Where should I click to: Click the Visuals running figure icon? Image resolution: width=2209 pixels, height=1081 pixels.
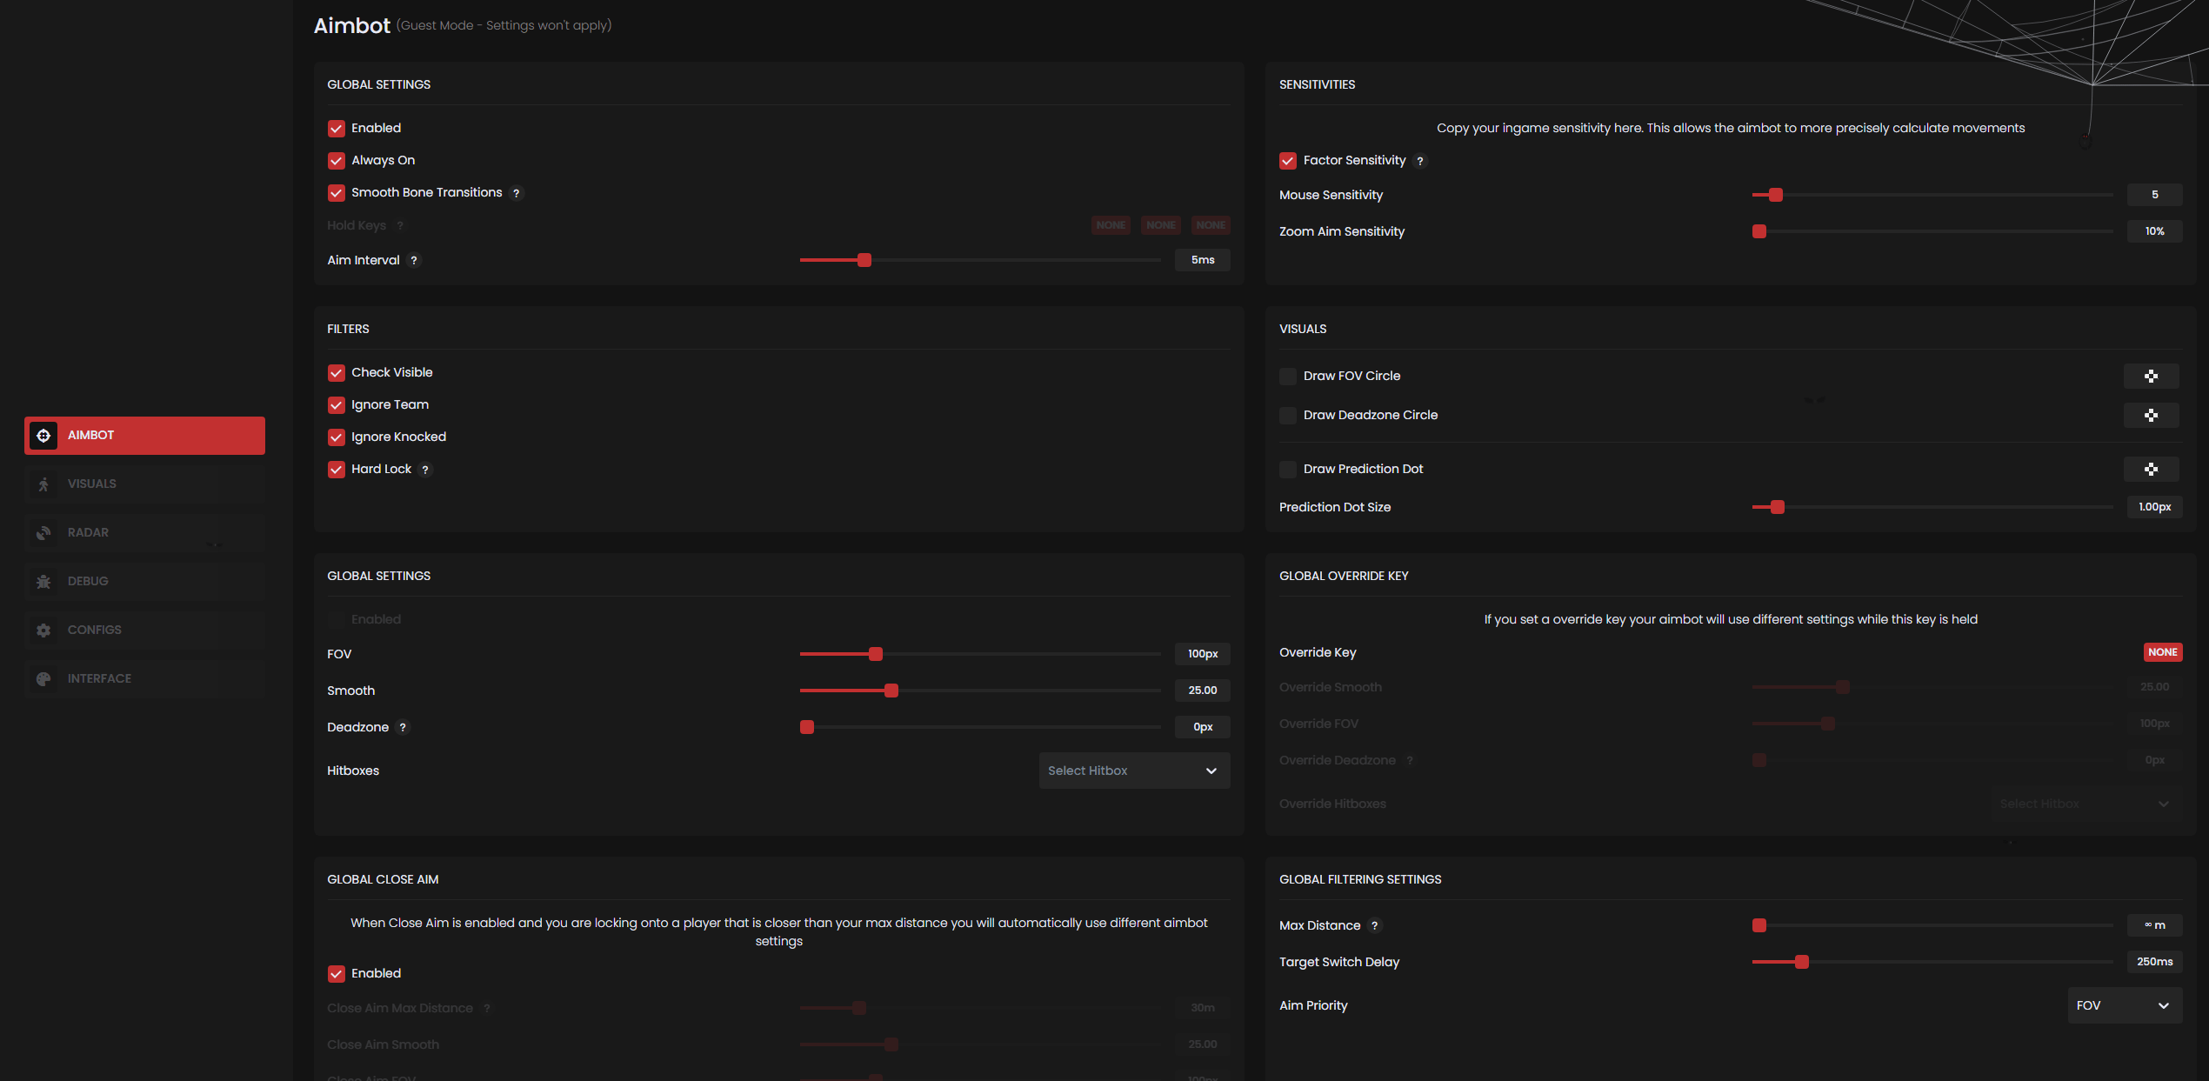43,484
